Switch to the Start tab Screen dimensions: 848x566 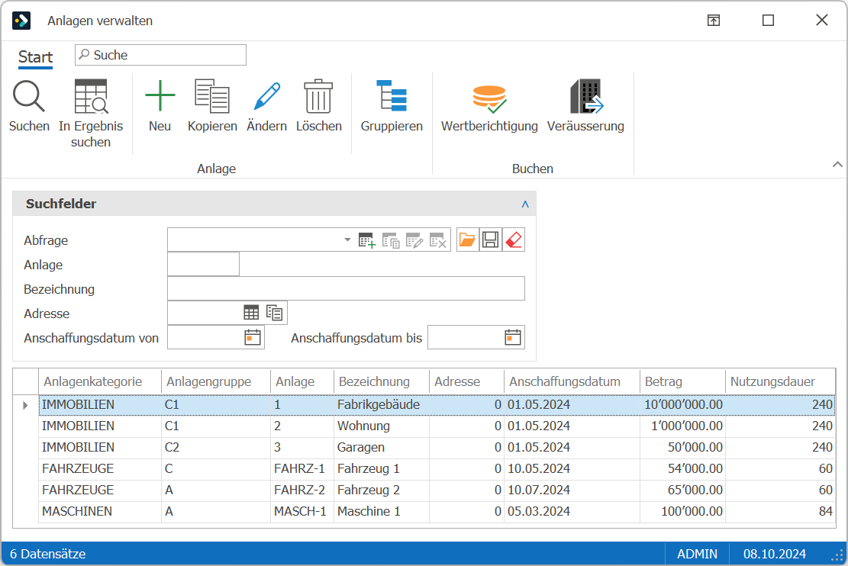36,56
